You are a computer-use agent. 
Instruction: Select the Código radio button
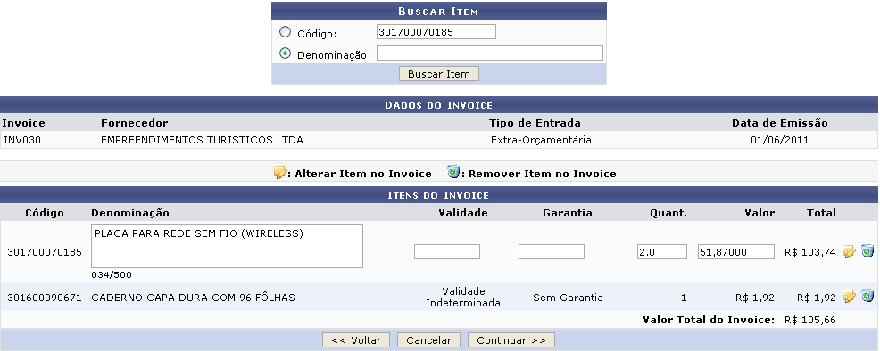[285, 32]
